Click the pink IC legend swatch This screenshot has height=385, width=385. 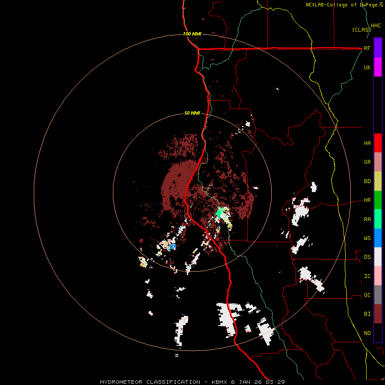(x=378, y=276)
